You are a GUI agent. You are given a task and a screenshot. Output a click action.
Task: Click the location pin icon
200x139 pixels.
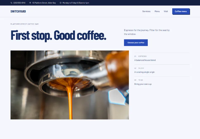tap(30, 3)
